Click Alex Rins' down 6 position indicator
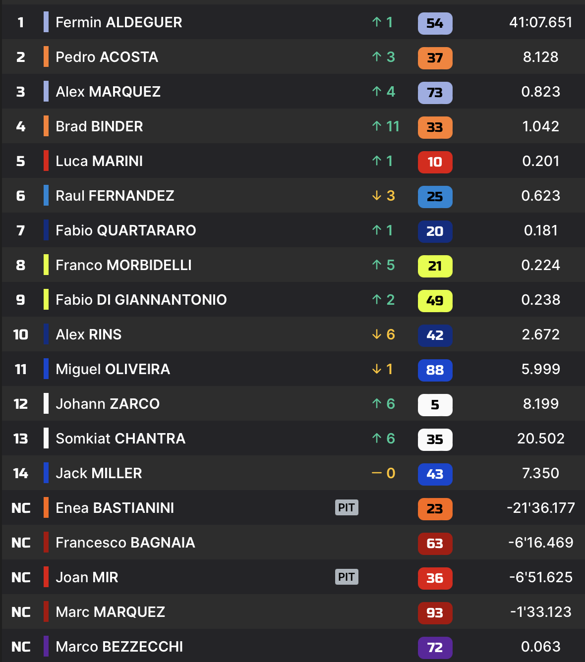The width and height of the screenshot is (585, 662). click(383, 334)
